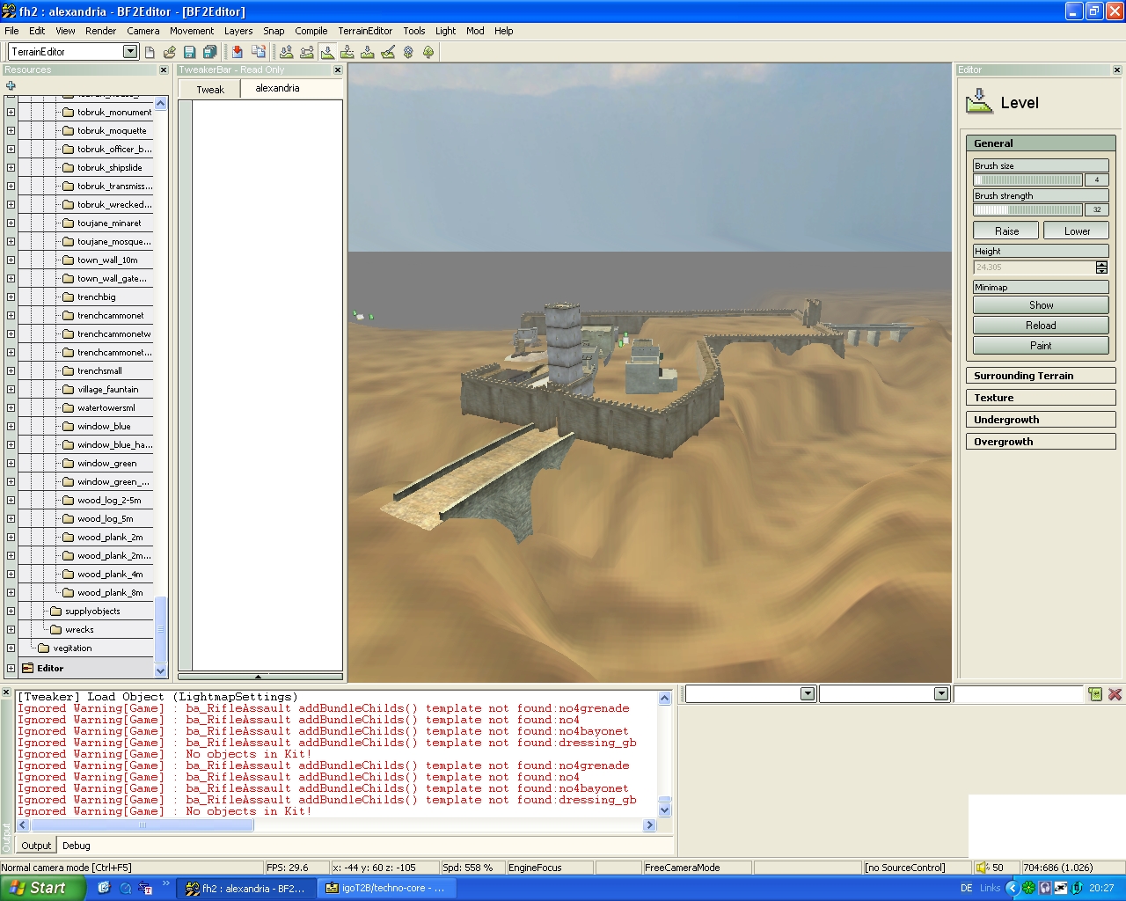1126x901 pixels.
Task: Close the Editor panel on the right
Action: pyautogui.click(x=1117, y=70)
